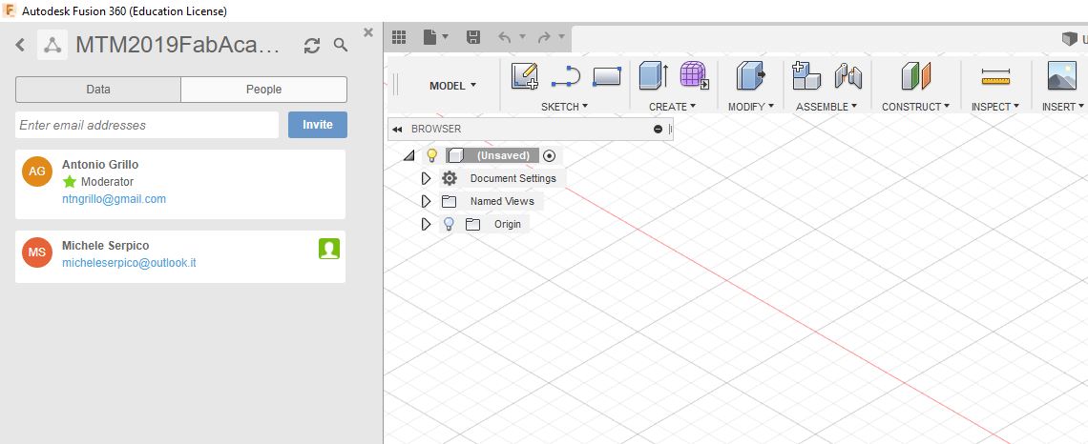This screenshot has width=1088, height=444.
Task: Select Named Views in the browser
Action: [x=502, y=202]
